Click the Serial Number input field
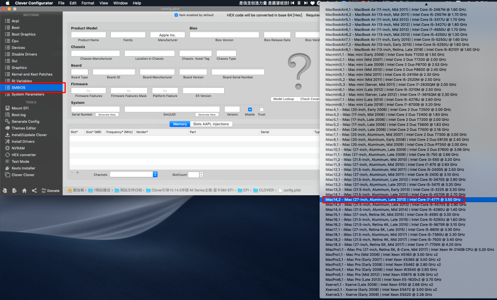This screenshot has height=300, width=497. [95, 109]
